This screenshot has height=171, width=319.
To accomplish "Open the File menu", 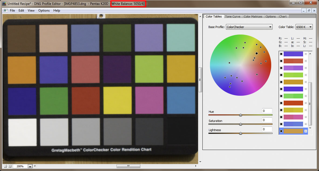I will point(12,11).
